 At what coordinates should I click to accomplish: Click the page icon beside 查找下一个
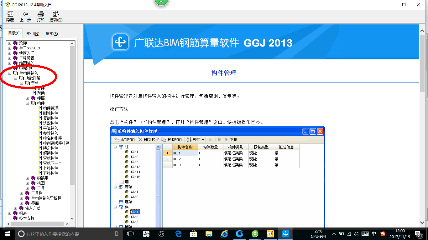pos(40,163)
